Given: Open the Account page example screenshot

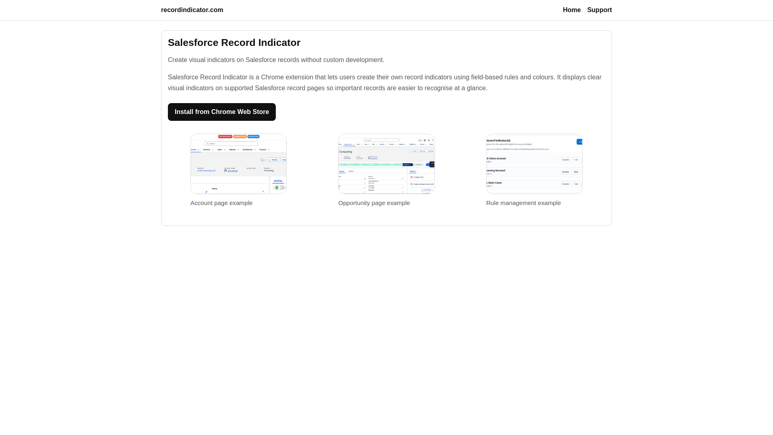Looking at the screenshot, I should pos(238,164).
